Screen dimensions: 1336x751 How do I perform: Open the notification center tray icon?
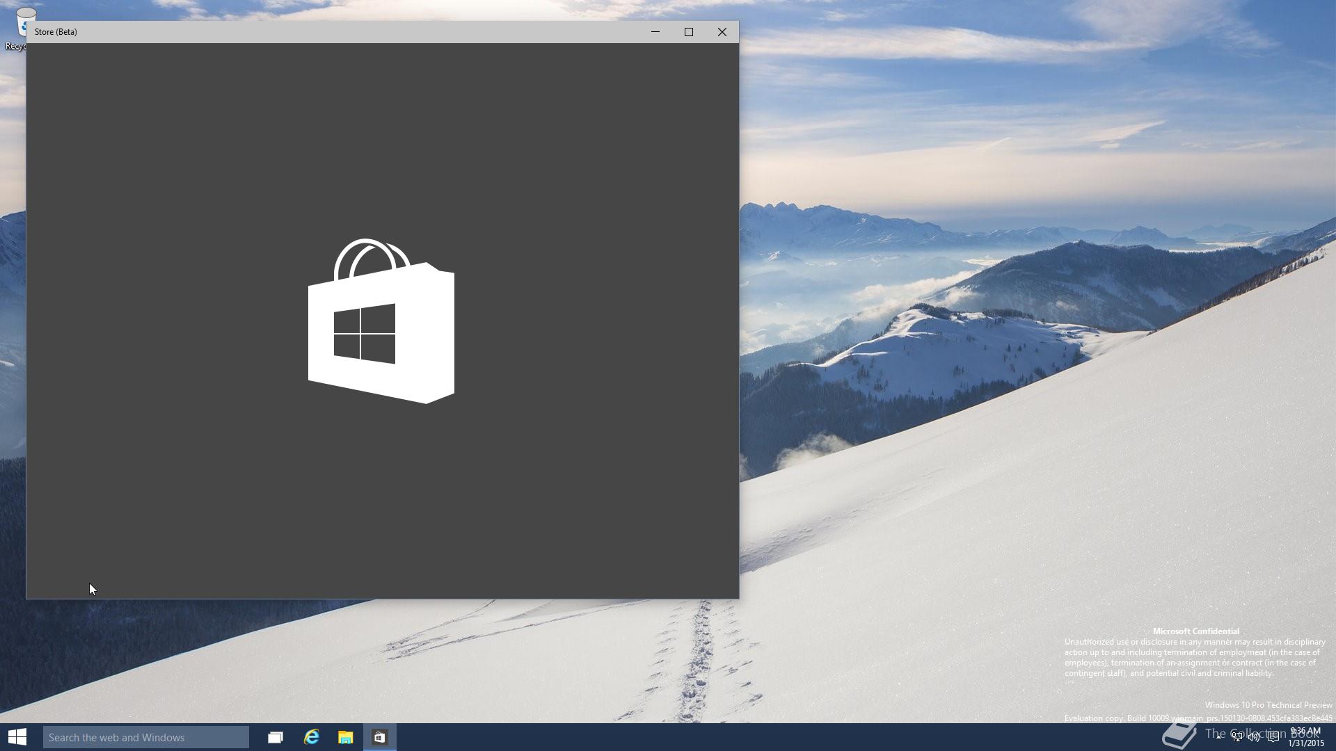[1273, 737]
